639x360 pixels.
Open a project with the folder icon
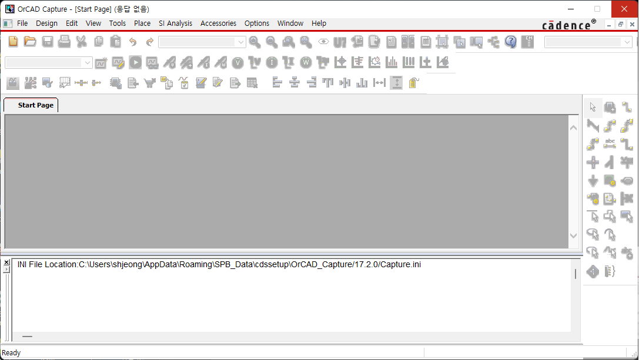[x=30, y=42]
